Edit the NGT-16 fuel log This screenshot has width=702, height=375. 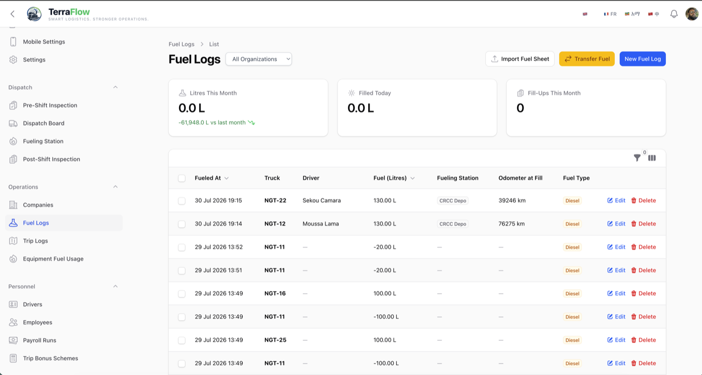[616, 293]
